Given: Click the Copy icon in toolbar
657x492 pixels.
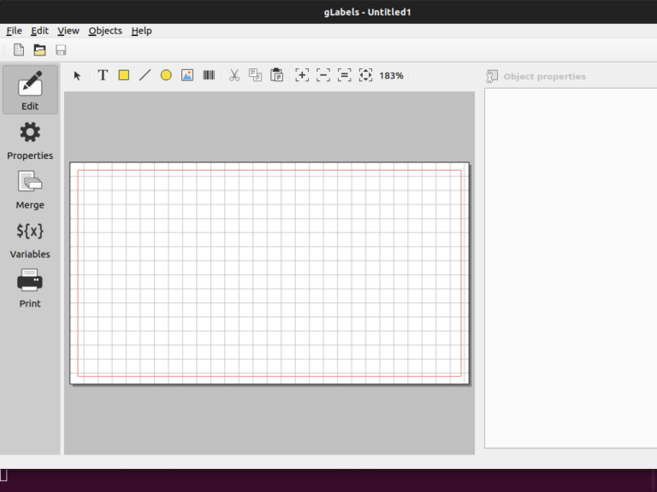Looking at the screenshot, I should 255,75.
